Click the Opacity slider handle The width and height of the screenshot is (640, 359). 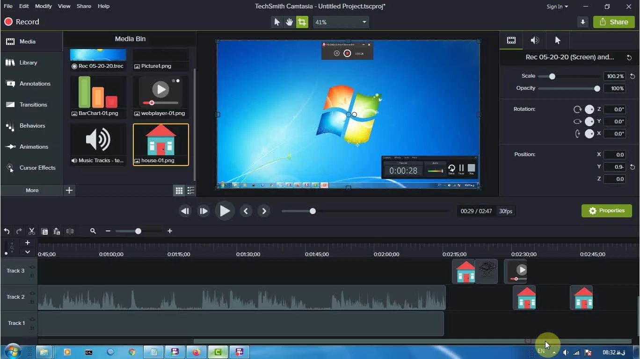pyautogui.click(x=597, y=88)
